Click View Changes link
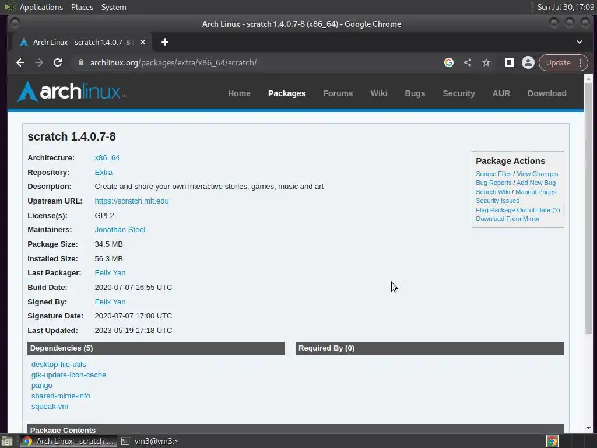Viewport: 597px width, 448px height. click(x=537, y=174)
